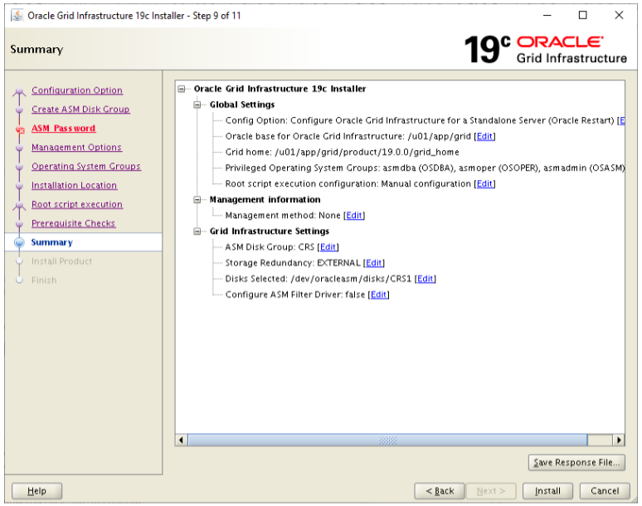This screenshot has width=642, height=506.
Task: Select the Summary step in sidebar
Action: click(x=52, y=242)
